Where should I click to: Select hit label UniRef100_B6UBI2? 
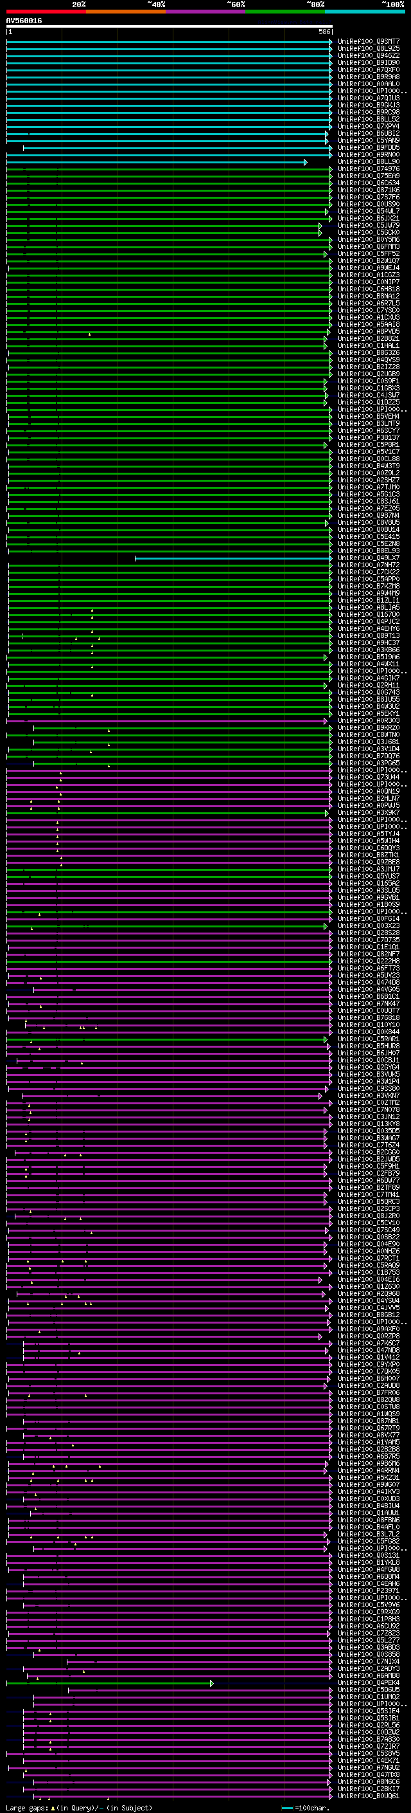click(369, 134)
